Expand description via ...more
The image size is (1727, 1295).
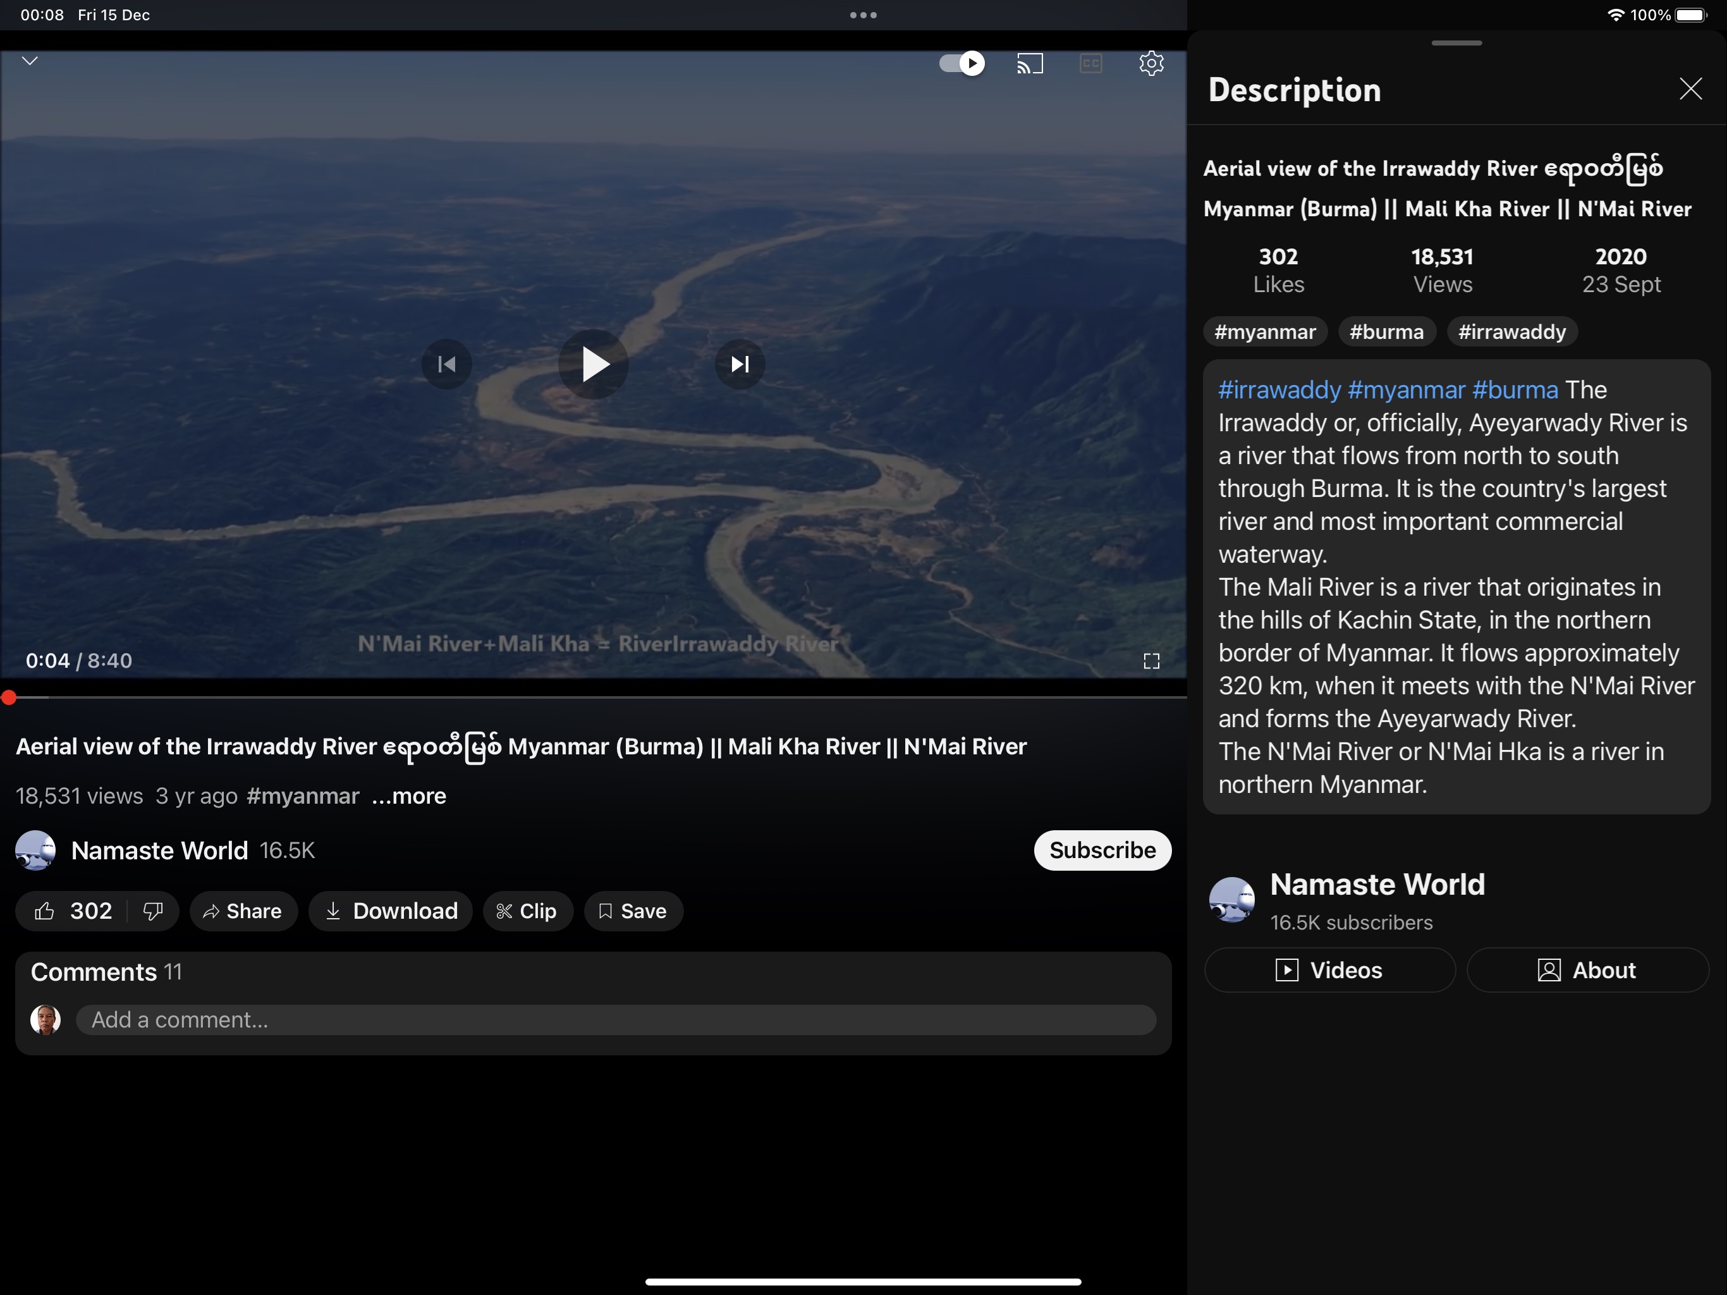409,796
